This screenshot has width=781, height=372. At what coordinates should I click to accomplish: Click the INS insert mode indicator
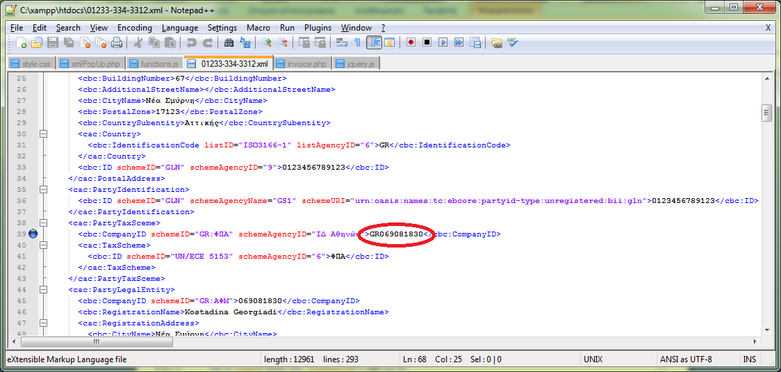(750, 359)
